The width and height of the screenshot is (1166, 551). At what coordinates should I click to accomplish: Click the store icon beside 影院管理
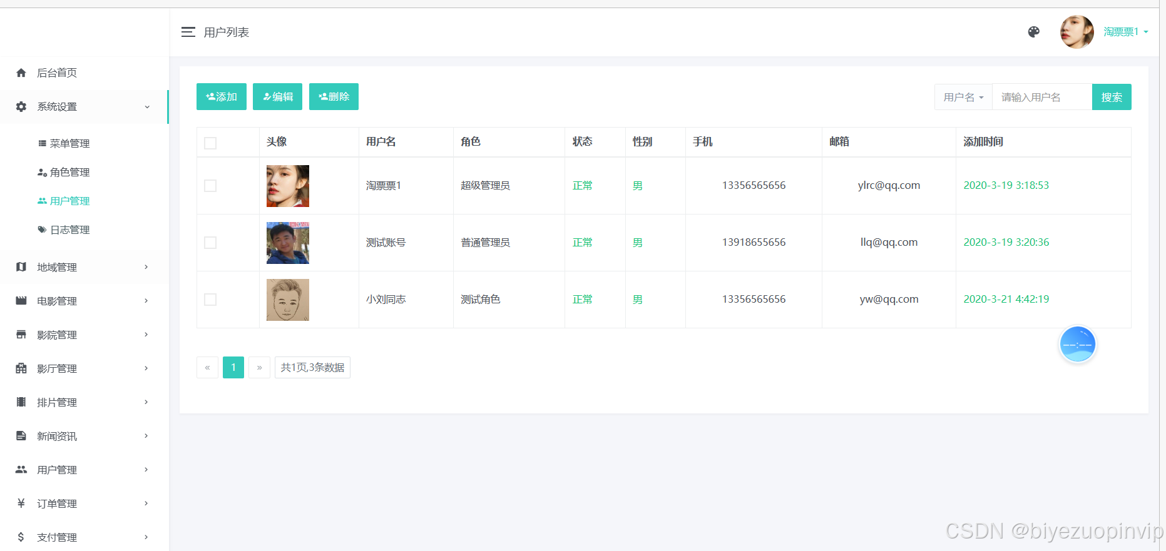pos(21,335)
